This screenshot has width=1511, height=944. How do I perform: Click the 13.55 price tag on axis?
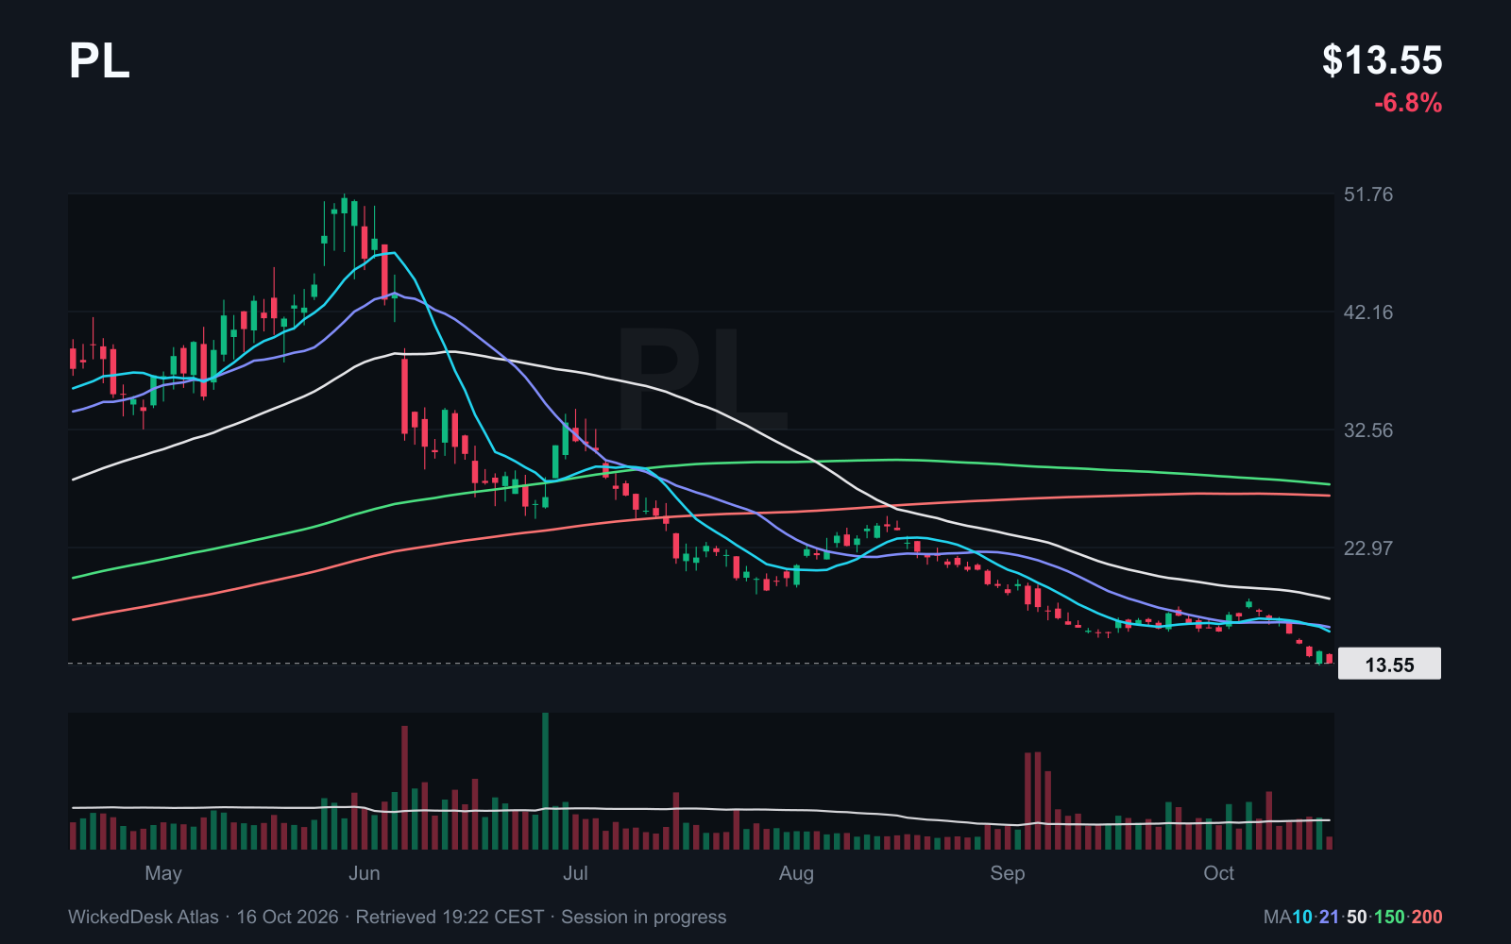point(1389,664)
